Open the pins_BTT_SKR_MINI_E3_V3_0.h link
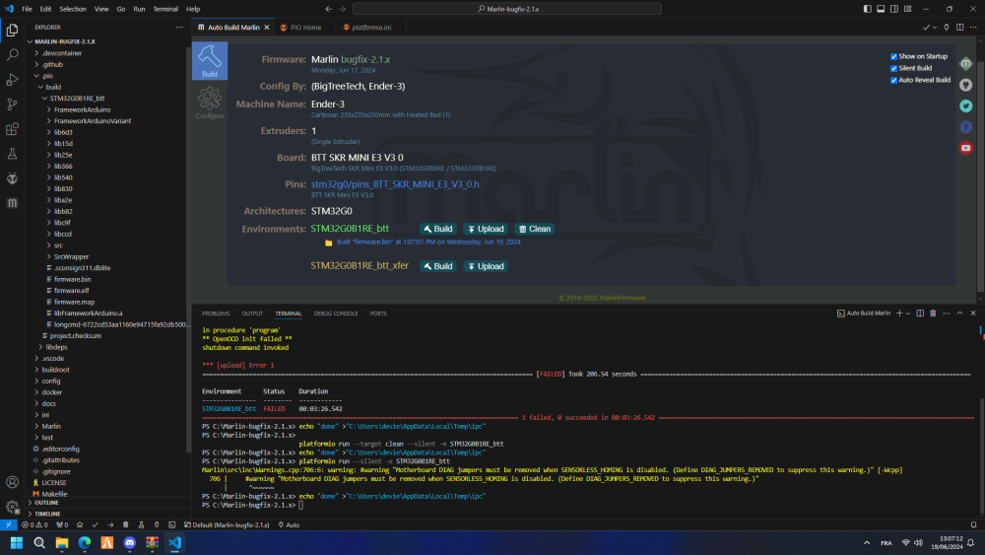Viewport: 985px width, 555px height. [x=395, y=184]
